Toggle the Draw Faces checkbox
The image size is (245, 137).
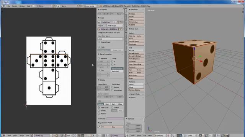click(x=99, y=107)
